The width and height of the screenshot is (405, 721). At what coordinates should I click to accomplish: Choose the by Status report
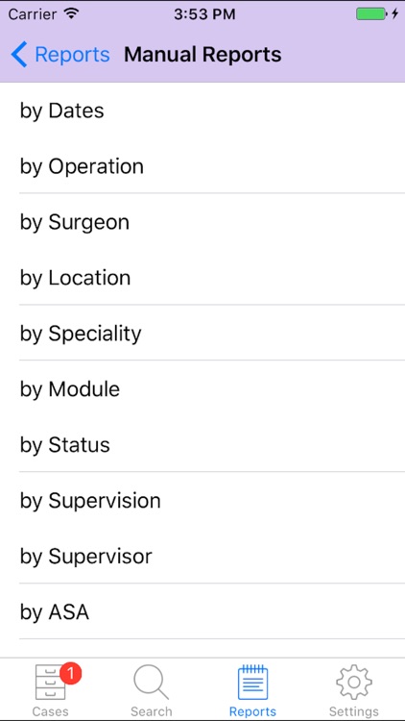click(x=202, y=444)
